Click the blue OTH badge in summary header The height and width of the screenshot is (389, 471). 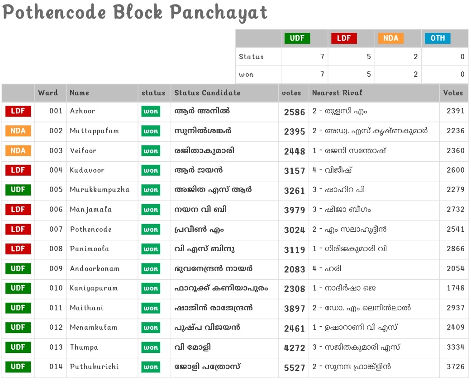438,38
